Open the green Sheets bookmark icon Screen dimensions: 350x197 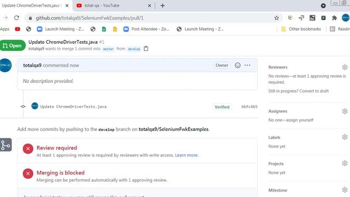(x=104, y=29)
